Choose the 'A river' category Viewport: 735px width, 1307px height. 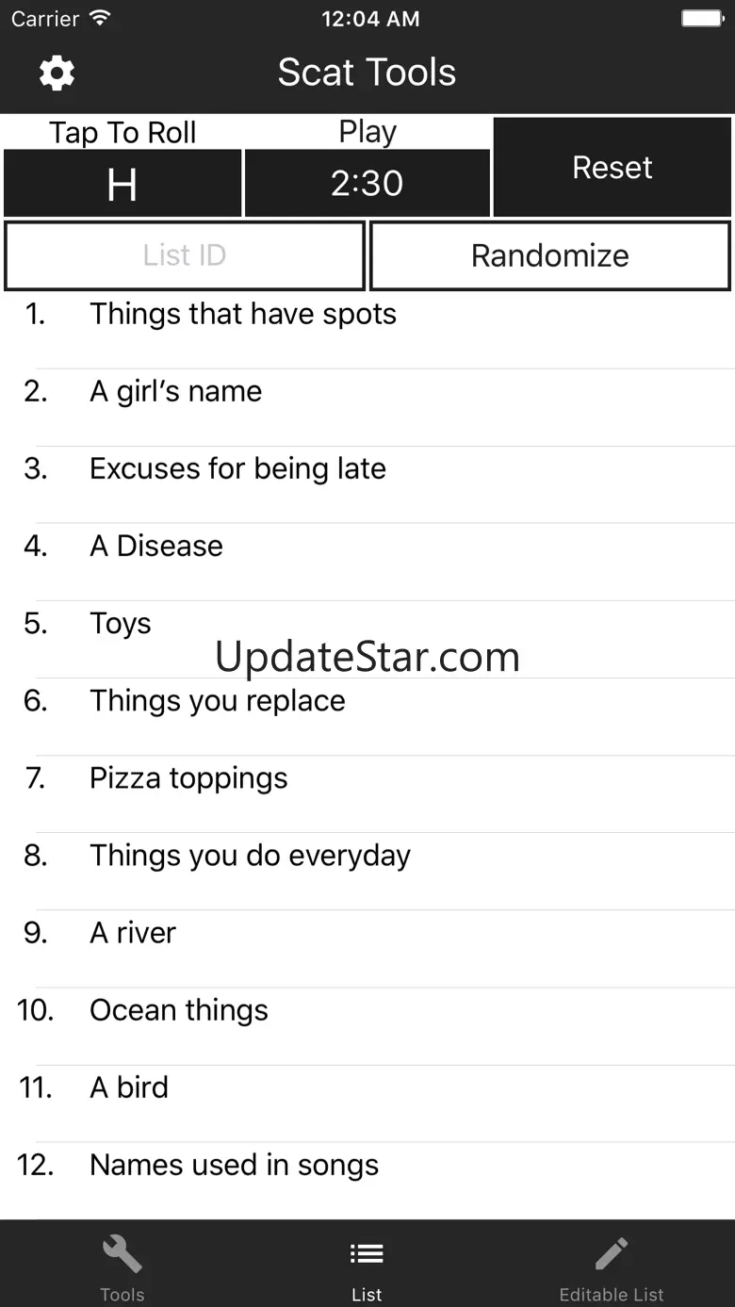[x=133, y=933]
